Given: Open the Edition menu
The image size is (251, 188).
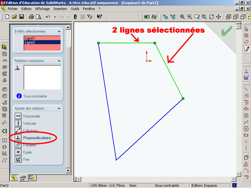Looking at the screenshot, I should click(x=26, y=9).
